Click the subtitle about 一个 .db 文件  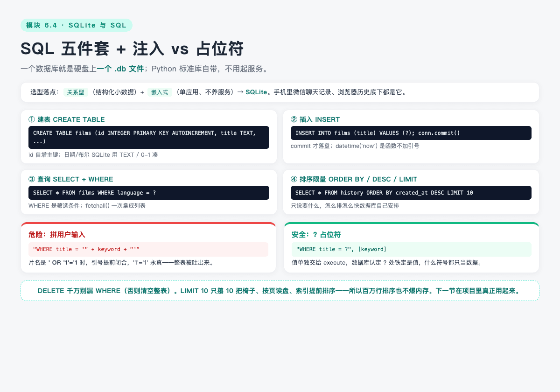click(x=145, y=69)
